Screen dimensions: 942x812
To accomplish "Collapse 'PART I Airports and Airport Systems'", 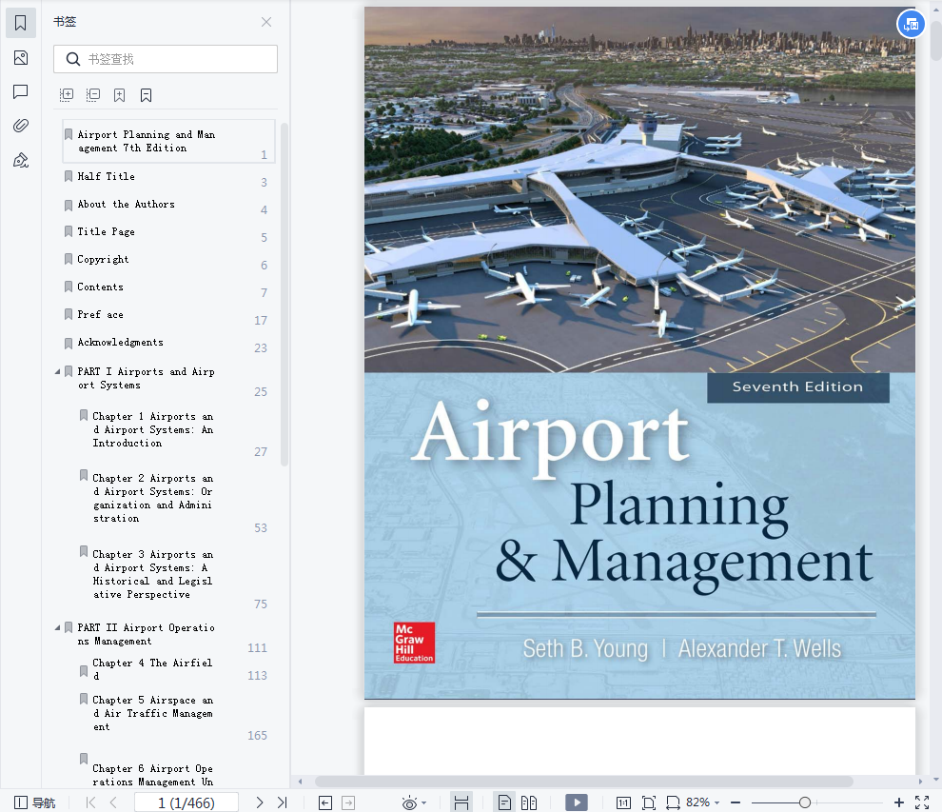I will click(x=57, y=372).
